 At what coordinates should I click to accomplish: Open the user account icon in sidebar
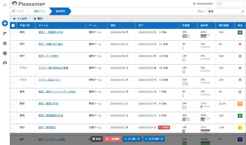(5, 63)
